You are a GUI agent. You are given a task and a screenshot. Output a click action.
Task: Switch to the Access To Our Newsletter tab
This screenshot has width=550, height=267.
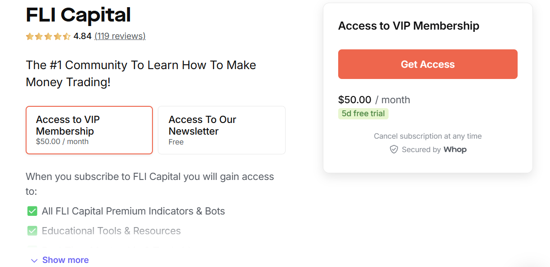221,130
